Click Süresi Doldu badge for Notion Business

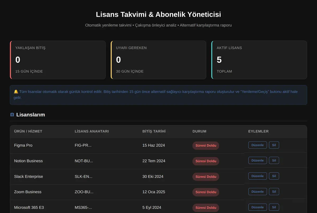[206, 161]
